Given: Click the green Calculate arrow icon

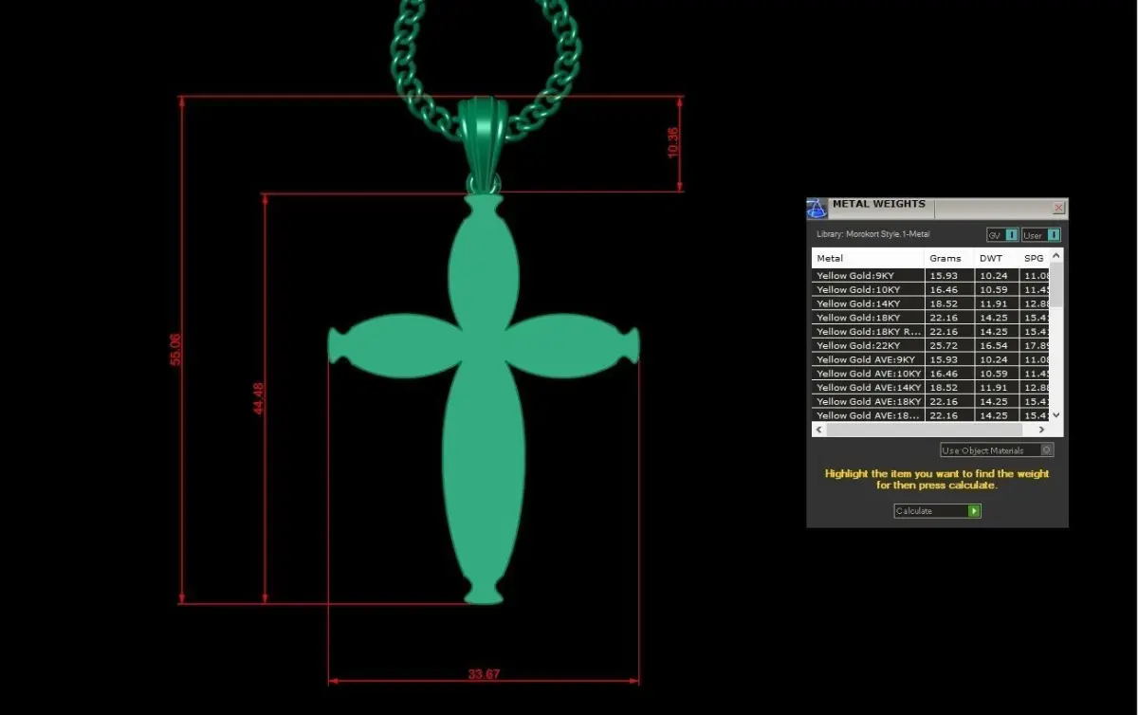Looking at the screenshot, I should click(974, 511).
